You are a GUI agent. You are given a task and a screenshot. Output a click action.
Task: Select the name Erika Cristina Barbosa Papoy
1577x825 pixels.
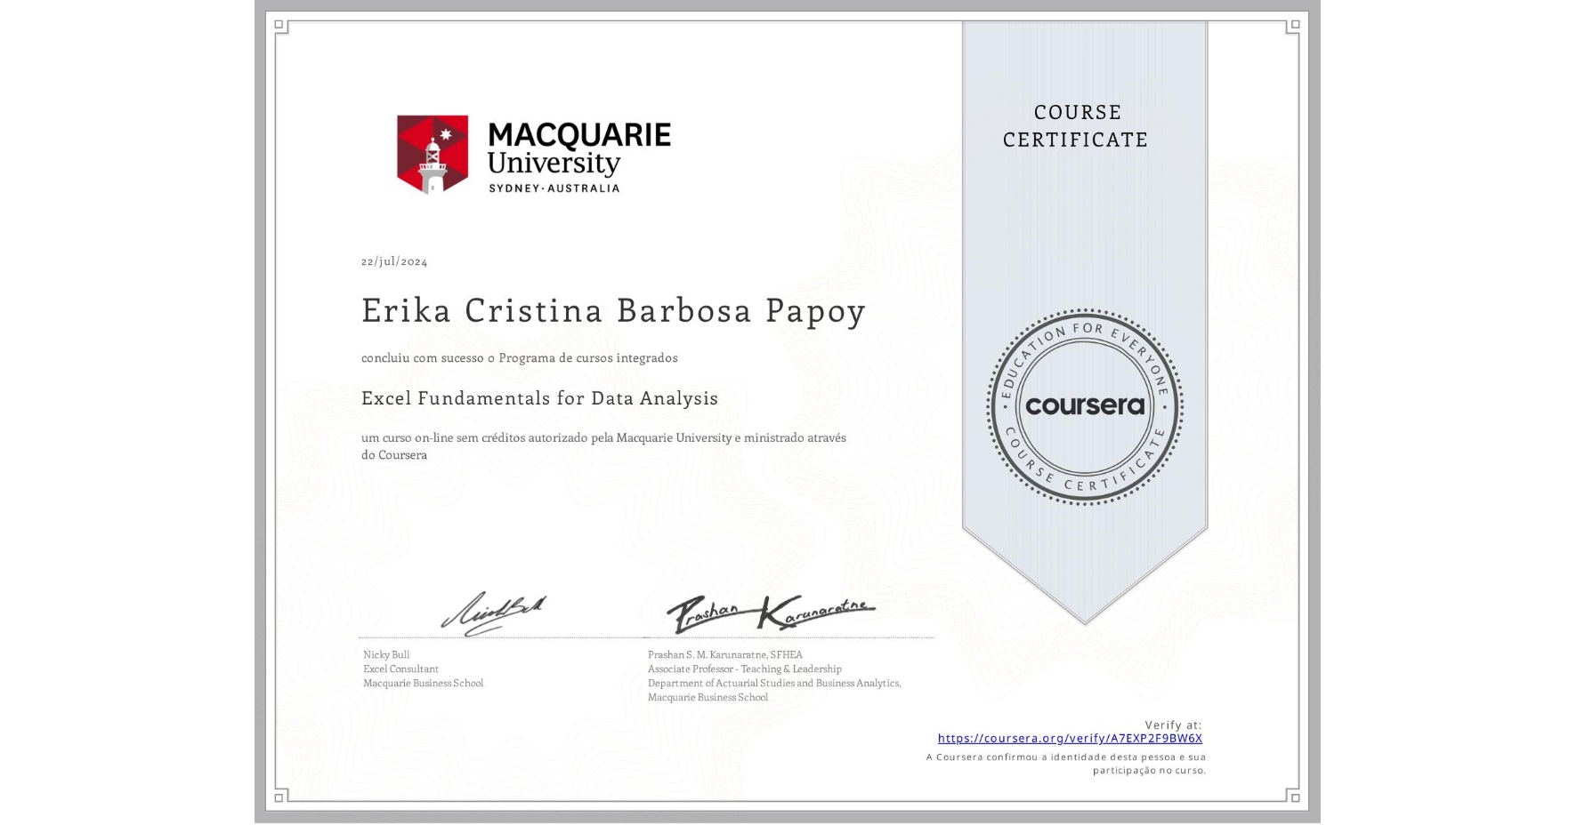(613, 310)
